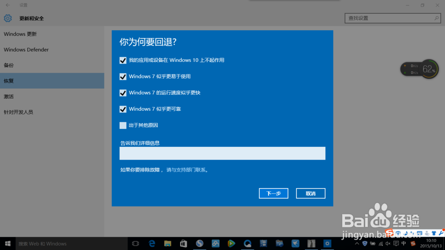This screenshot has height=250, width=445.
Task: Open the blue cloud app on taskbar
Action: 215,244
